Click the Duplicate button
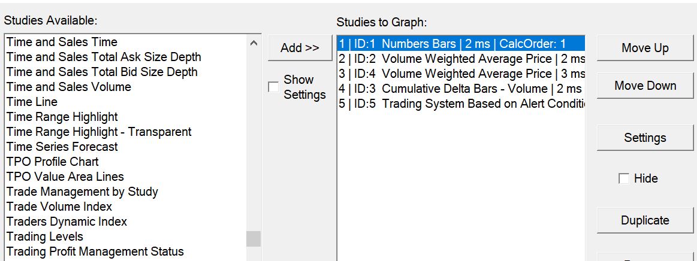Viewport: 697px width, 261px height. pyautogui.click(x=645, y=220)
